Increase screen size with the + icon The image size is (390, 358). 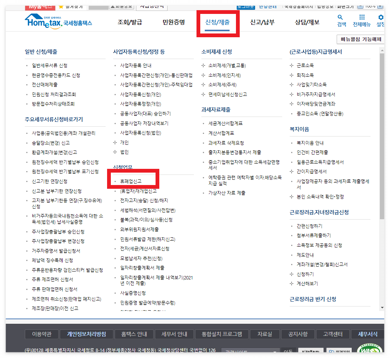click(380, 6)
